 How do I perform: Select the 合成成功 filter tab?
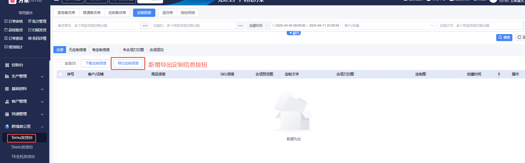157,50
